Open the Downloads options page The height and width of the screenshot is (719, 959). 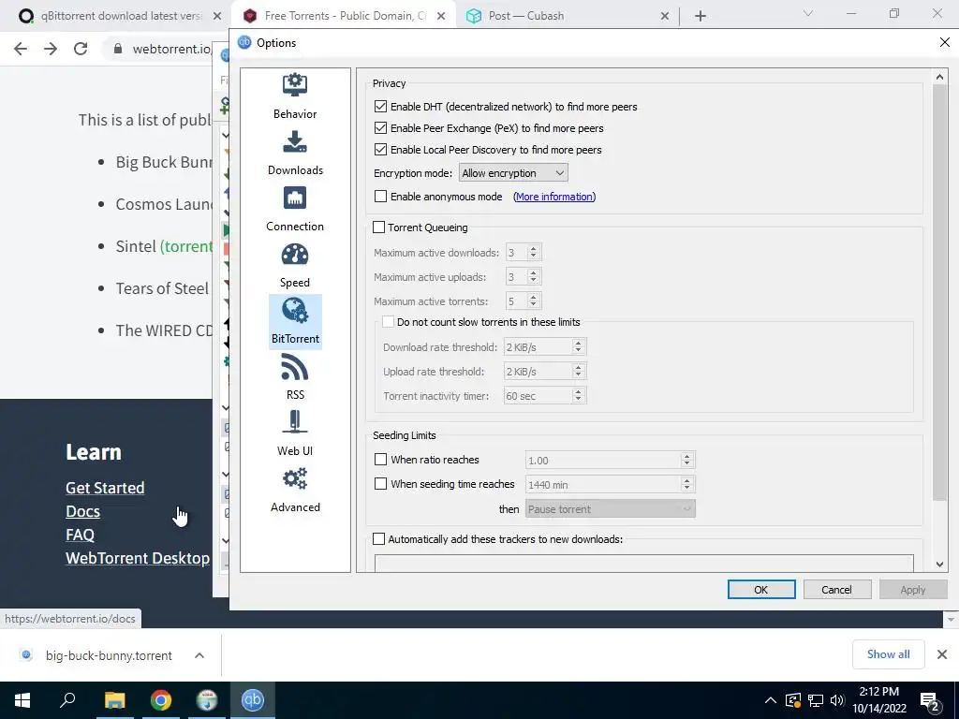[x=295, y=153]
